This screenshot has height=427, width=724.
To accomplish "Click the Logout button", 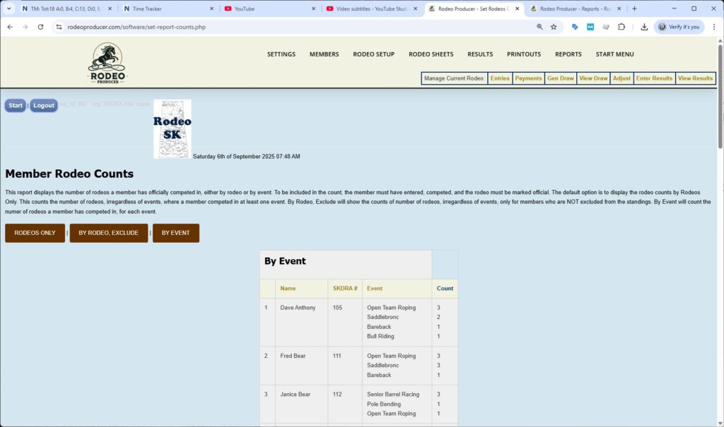I will (44, 104).
